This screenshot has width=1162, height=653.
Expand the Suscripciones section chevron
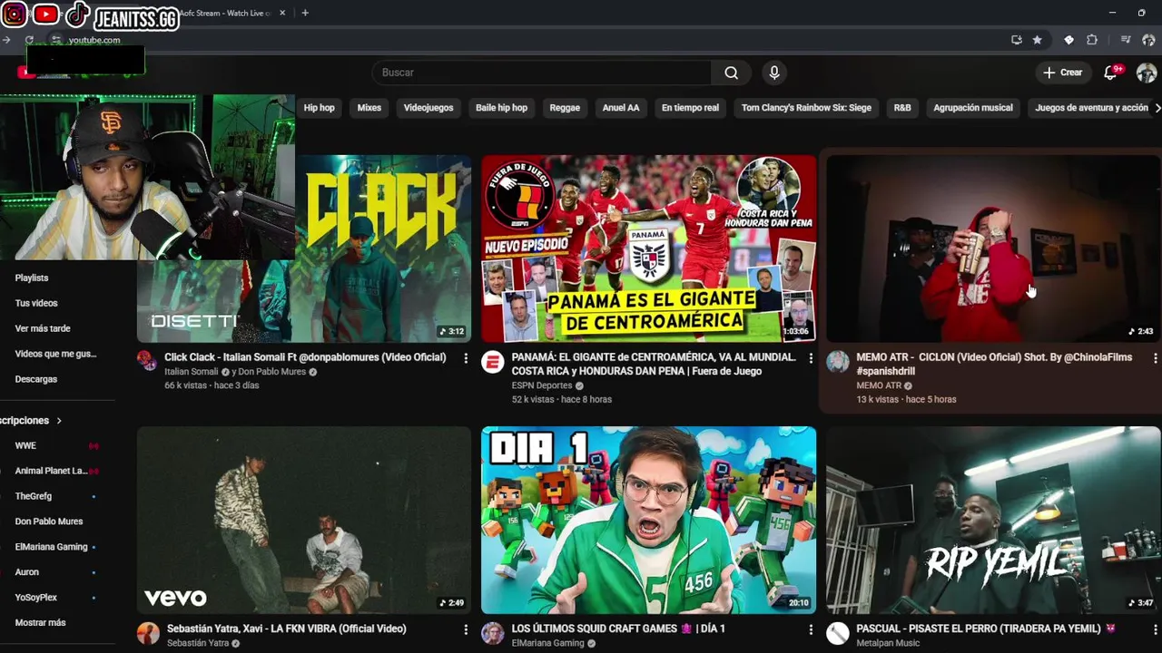59,421
